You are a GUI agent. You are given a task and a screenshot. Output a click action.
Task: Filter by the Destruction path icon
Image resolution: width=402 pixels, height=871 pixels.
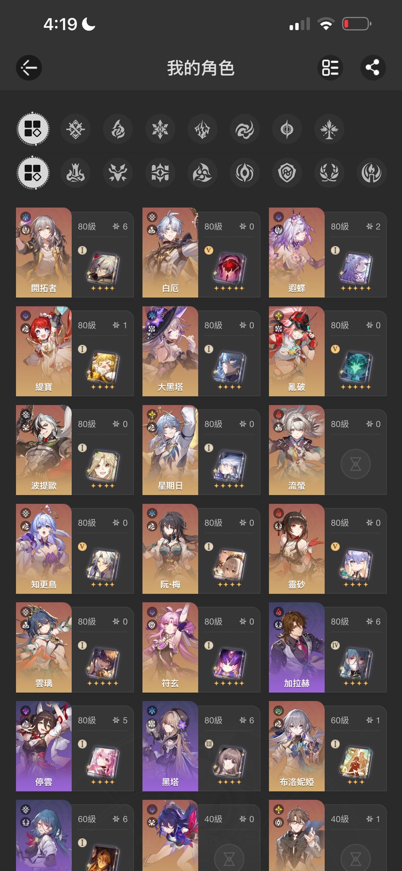tap(76, 173)
